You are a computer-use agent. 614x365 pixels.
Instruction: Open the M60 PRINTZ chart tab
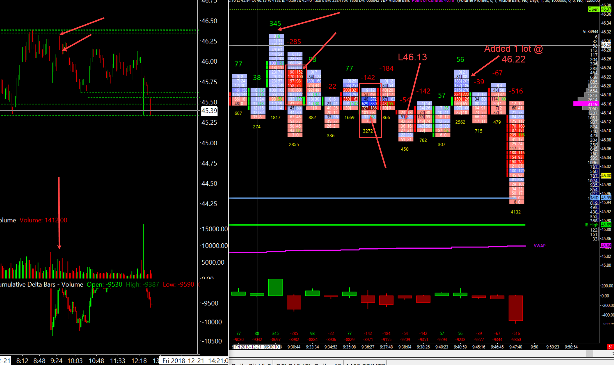coord(365,363)
